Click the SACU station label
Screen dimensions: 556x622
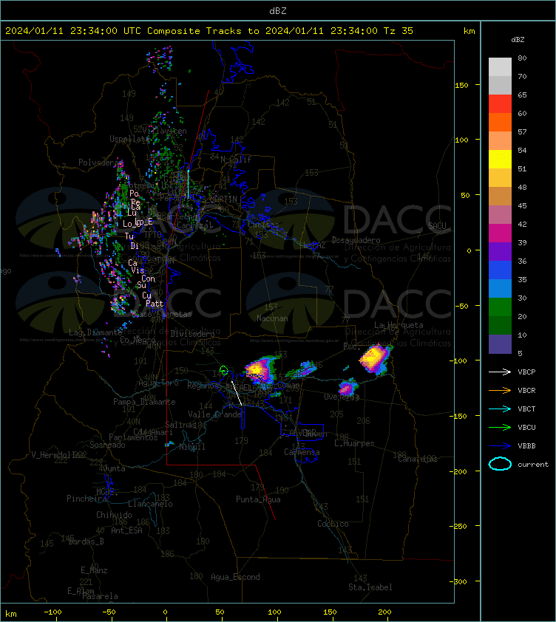(x=437, y=226)
